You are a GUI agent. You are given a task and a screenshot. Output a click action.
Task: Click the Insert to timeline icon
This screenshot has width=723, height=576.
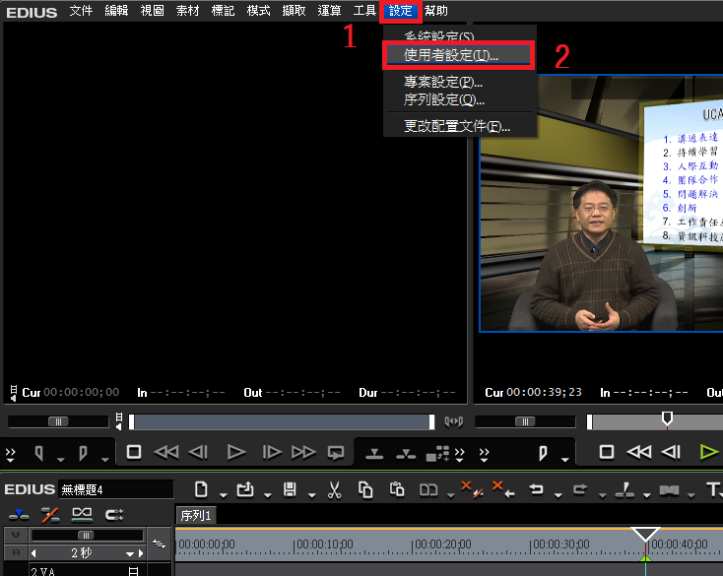374,453
